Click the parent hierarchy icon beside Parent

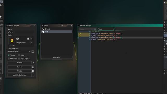pos(33,67)
